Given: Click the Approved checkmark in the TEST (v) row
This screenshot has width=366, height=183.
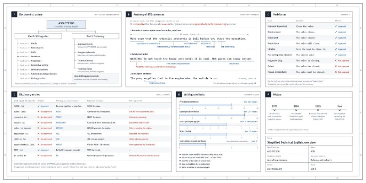Looking at the screenshot, I should (38, 150).
